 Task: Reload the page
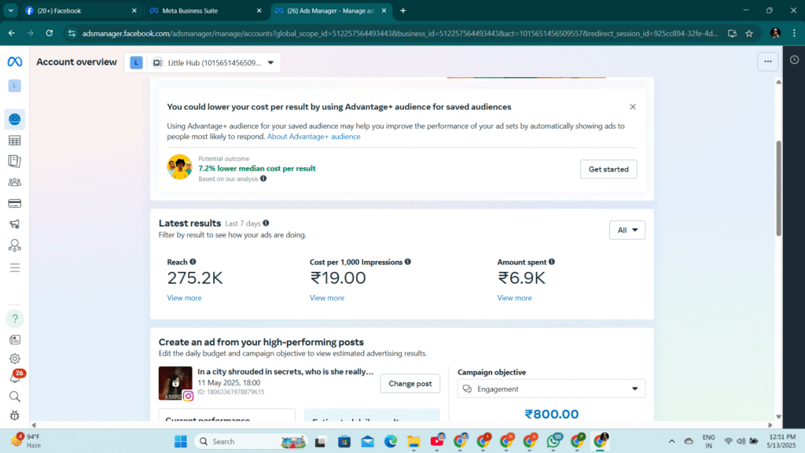coord(50,33)
